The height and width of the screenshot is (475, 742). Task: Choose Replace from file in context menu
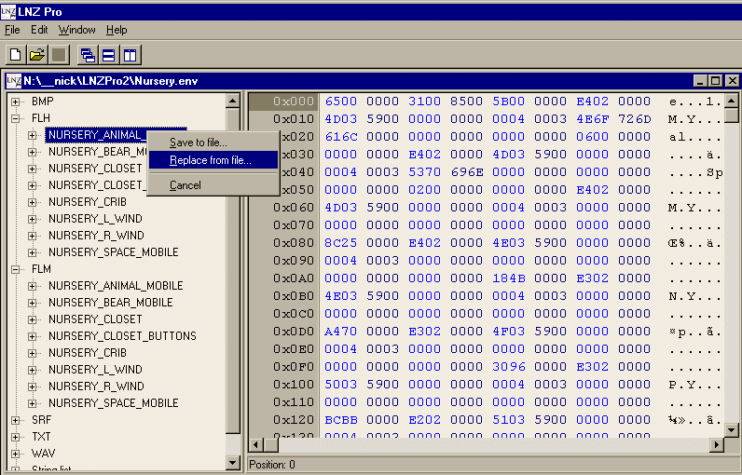(210, 160)
